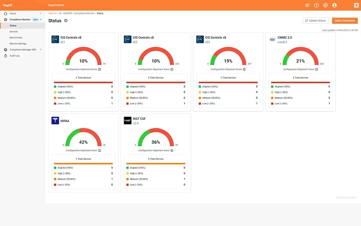
Task: Open the training graduation cap icon
Action: pyautogui.click(x=307, y=5)
